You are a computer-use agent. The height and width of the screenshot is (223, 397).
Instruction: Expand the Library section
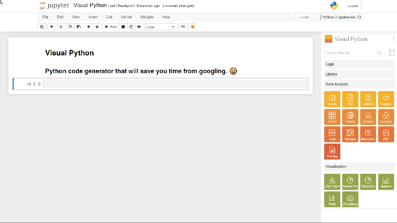[359, 74]
